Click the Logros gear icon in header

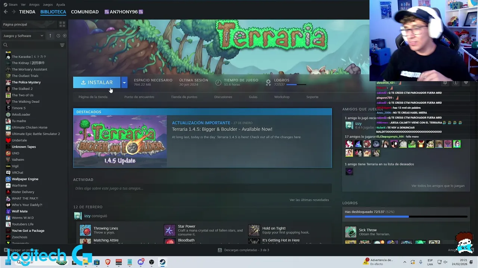(268, 83)
